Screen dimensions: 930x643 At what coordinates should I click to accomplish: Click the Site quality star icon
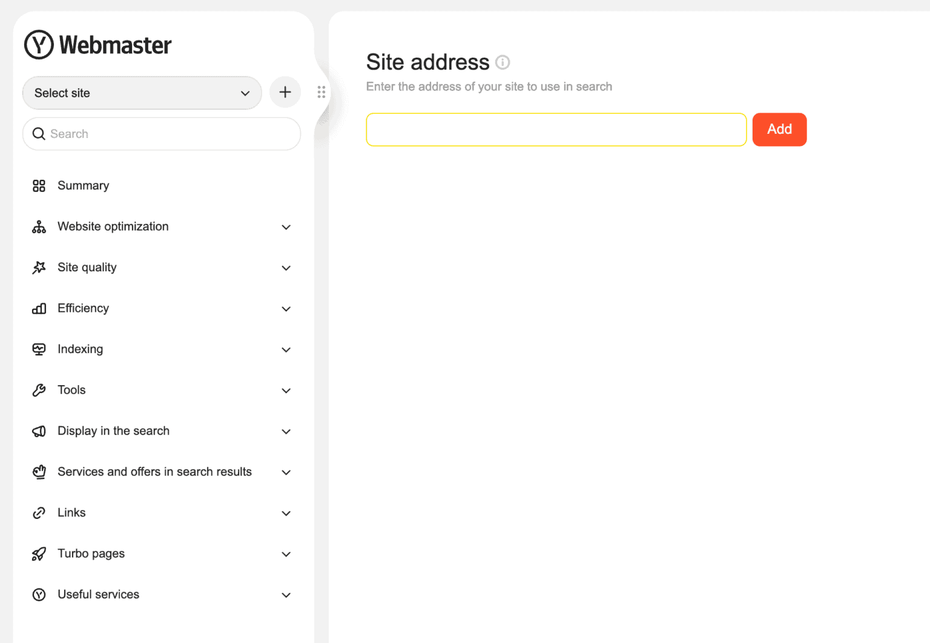[x=39, y=268]
